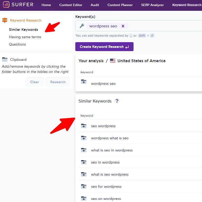Add what is seo in wordpress to clipboard
202x202 pixels.
point(84,150)
